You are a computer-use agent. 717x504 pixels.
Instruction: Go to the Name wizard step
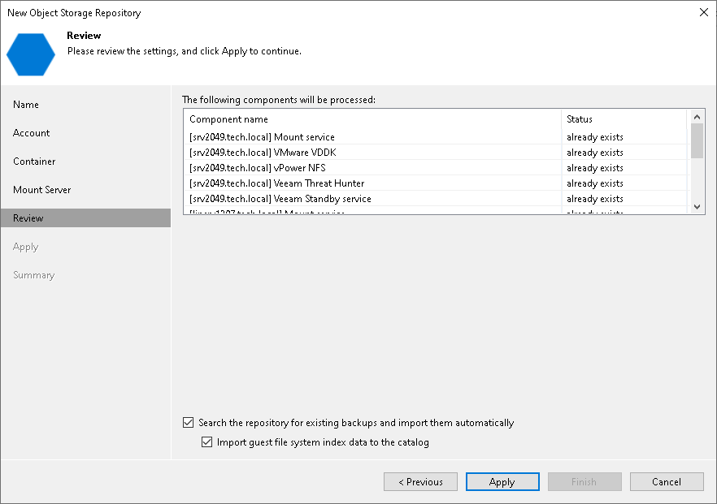click(x=26, y=105)
